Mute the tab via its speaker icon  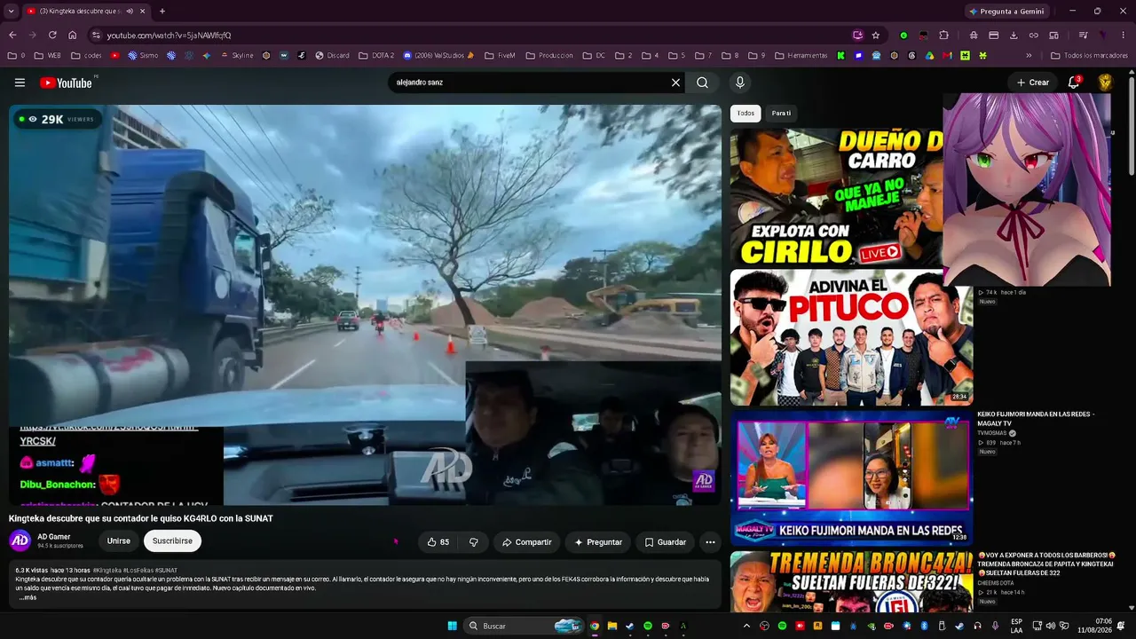(130, 12)
